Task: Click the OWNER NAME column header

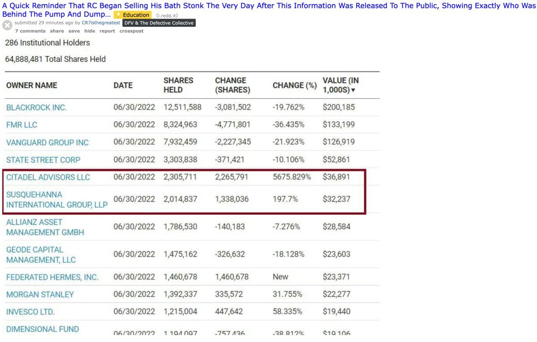Action: 31,85
